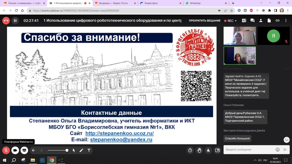Select the pencil drawing tool
The width and height of the screenshot is (292, 164).
click(81, 150)
